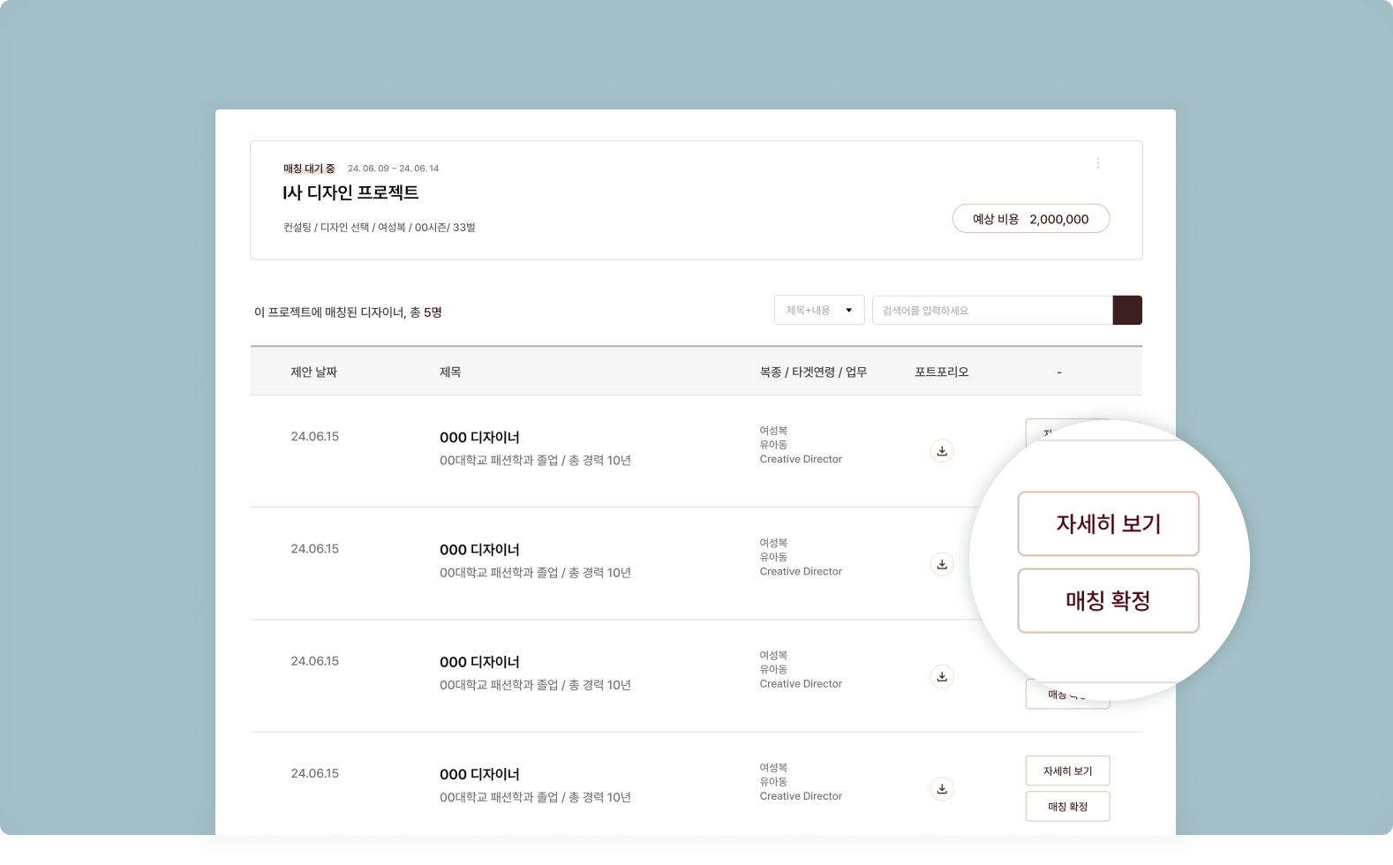Viewport: 1393px width, 865px height.
Task: Click the last row's date 24.06.15
Action: [x=314, y=773]
